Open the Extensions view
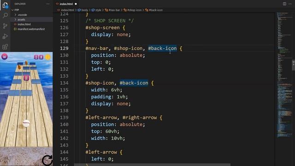The width and height of the screenshot is (295, 166). click(5, 47)
